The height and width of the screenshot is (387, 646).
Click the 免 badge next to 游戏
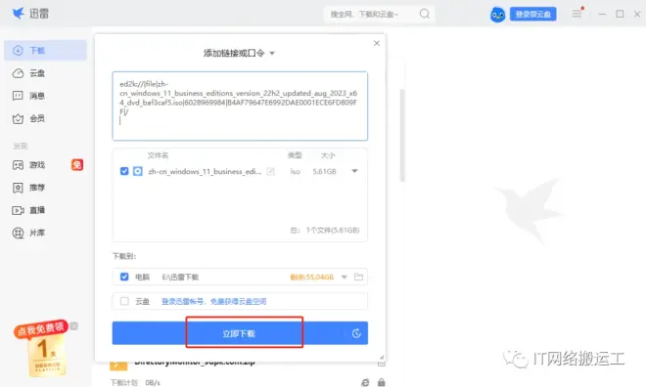coord(77,165)
